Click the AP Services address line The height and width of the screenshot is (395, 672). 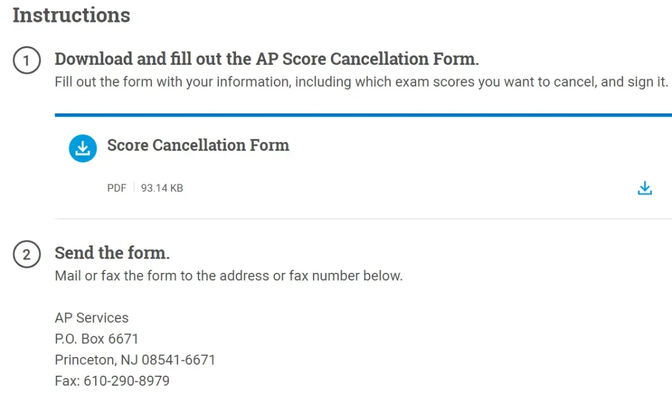pyautogui.click(x=91, y=318)
